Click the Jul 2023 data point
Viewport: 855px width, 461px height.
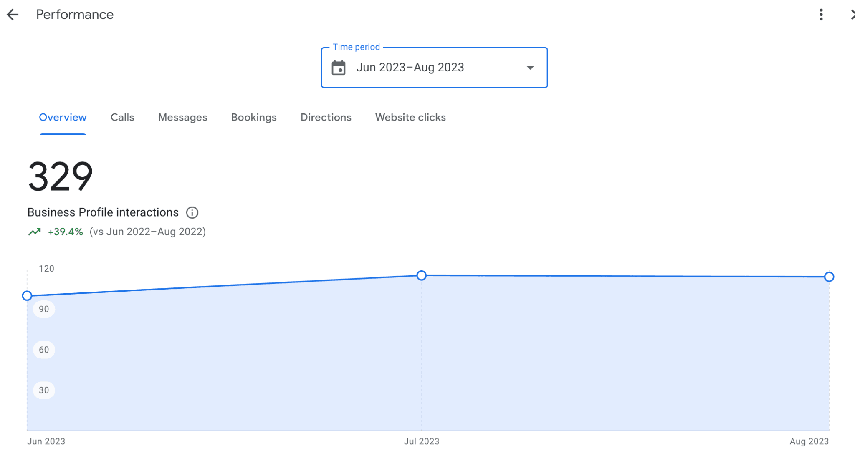(x=422, y=275)
